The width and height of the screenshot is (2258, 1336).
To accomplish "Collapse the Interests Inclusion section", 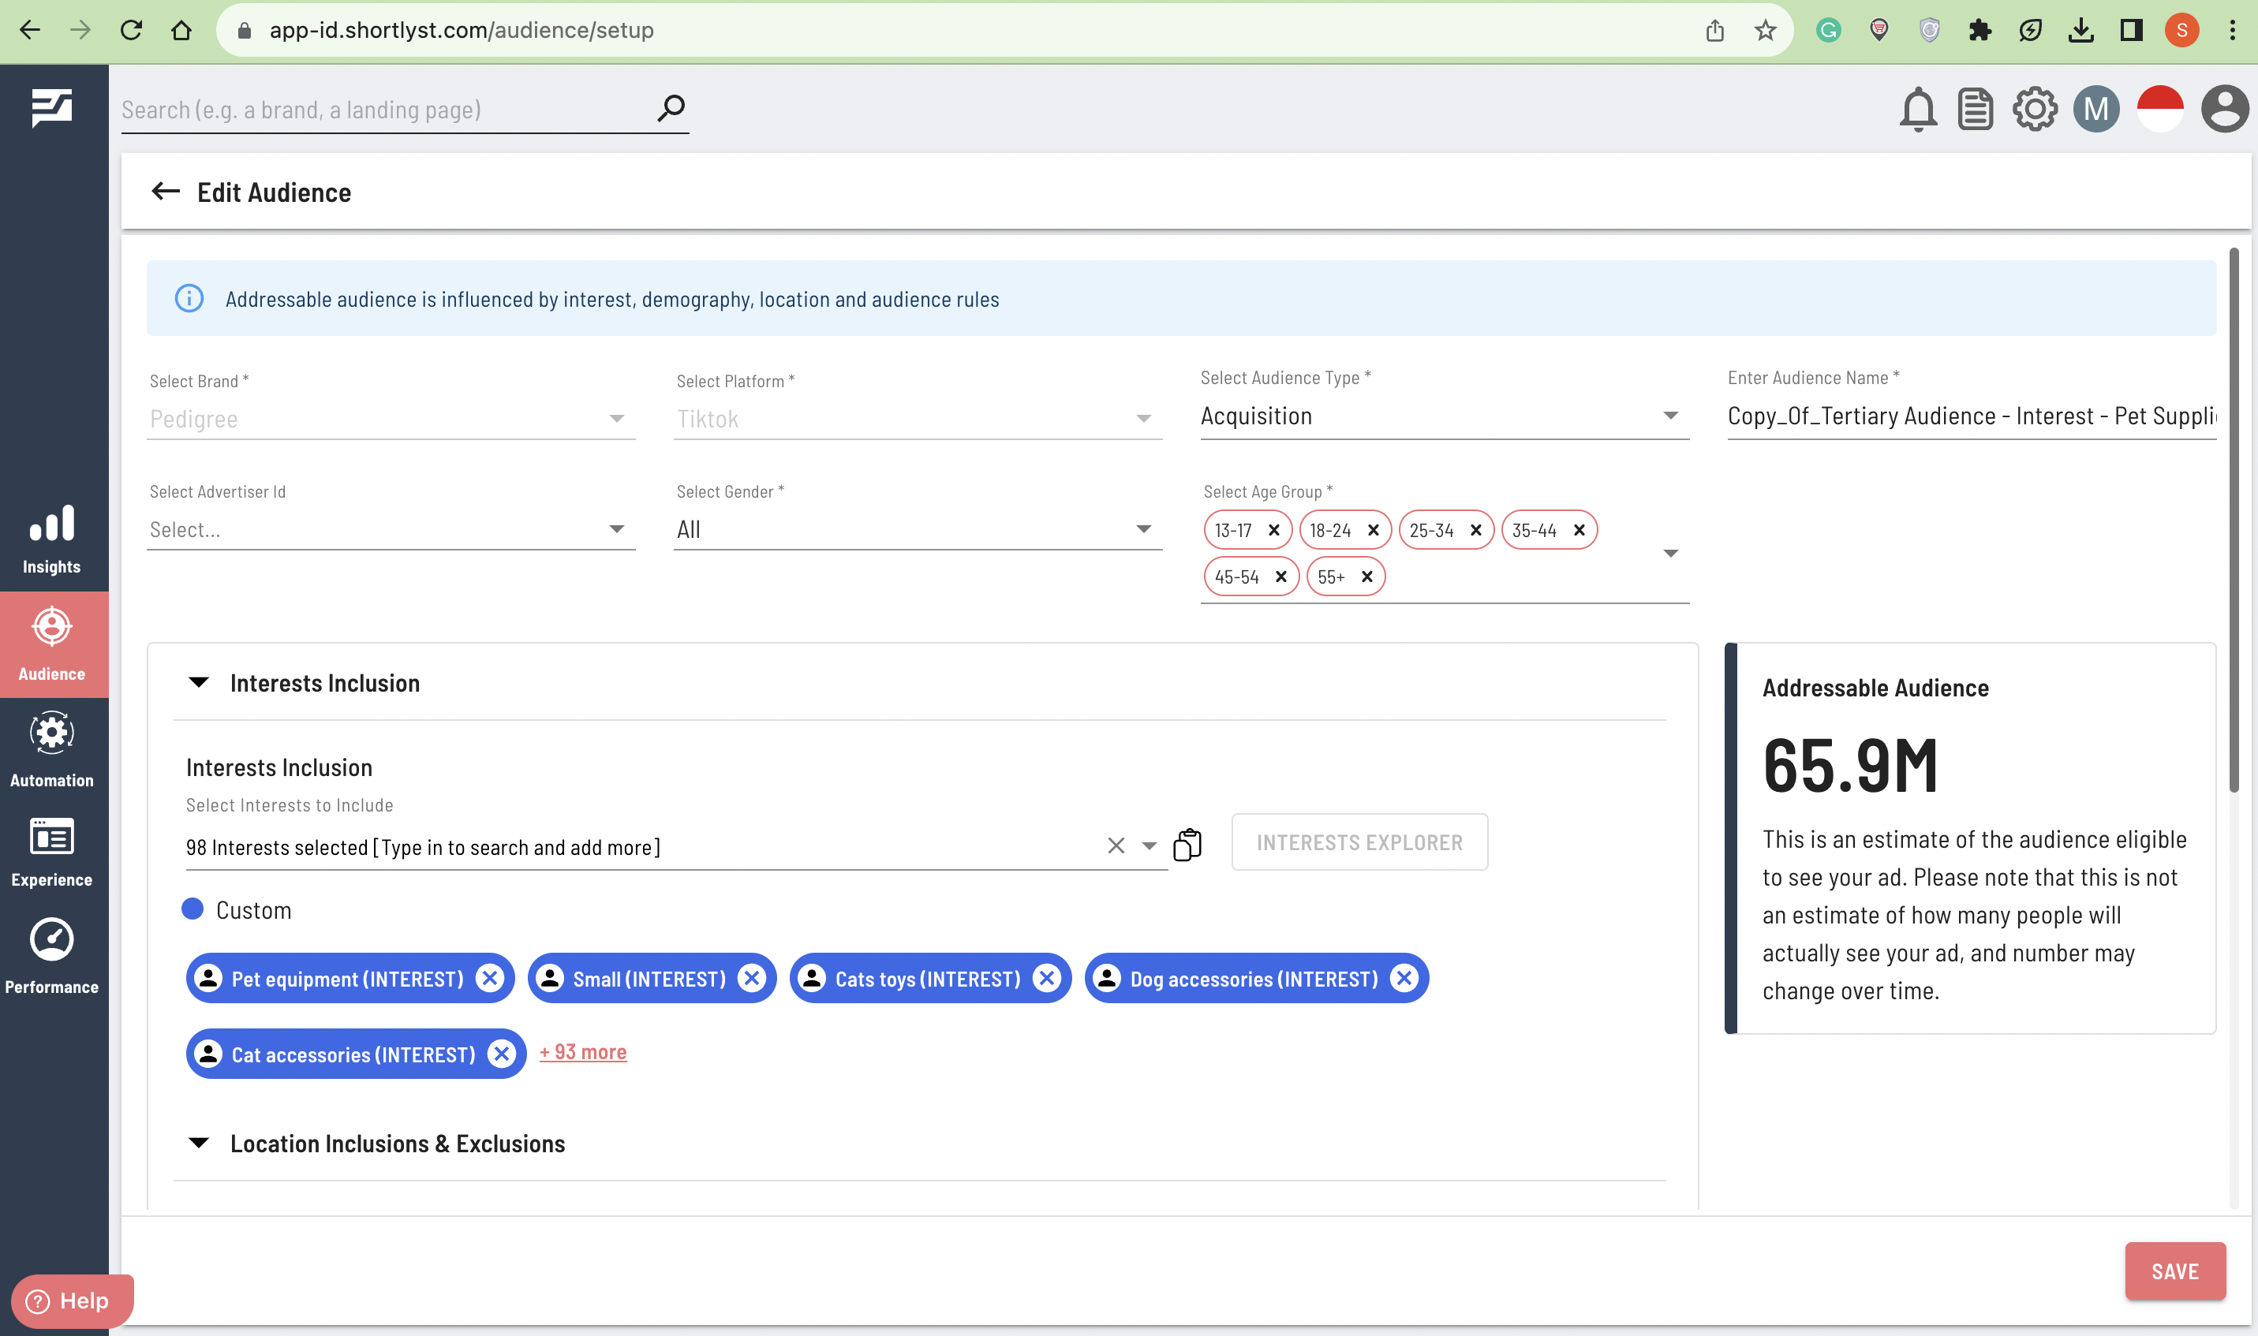I will [x=199, y=682].
